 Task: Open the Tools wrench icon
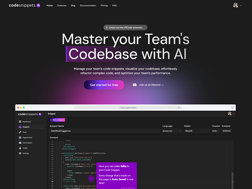click(20, 132)
